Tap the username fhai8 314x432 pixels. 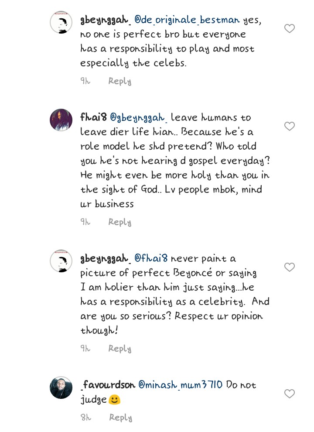coord(93,118)
